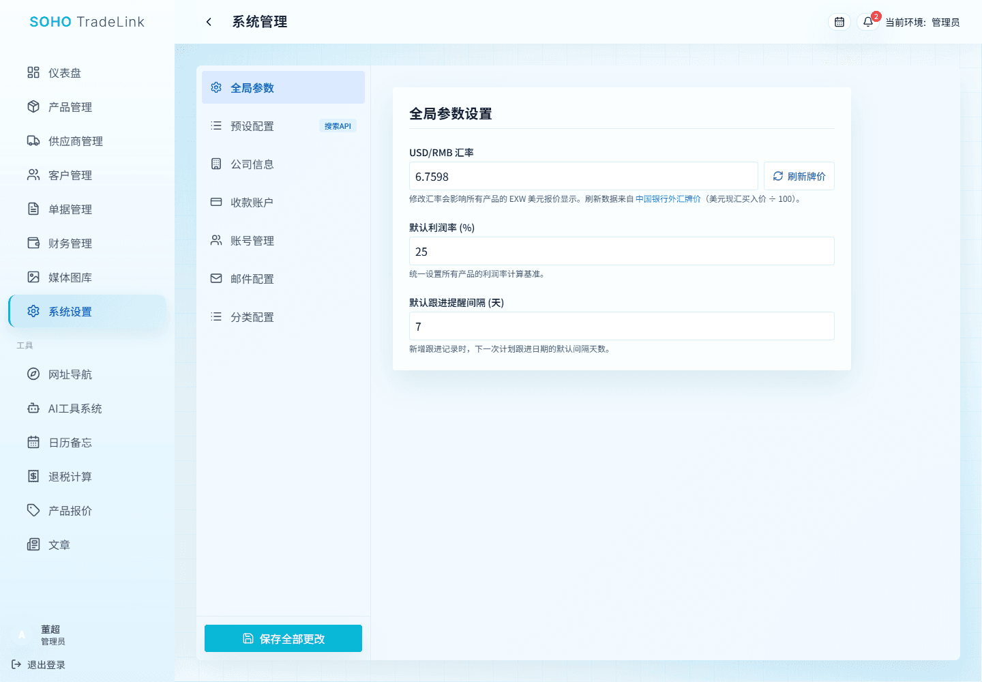Click the 搜索API badge
Screen dimensions: 982x682
pyautogui.click(x=338, y=126)
